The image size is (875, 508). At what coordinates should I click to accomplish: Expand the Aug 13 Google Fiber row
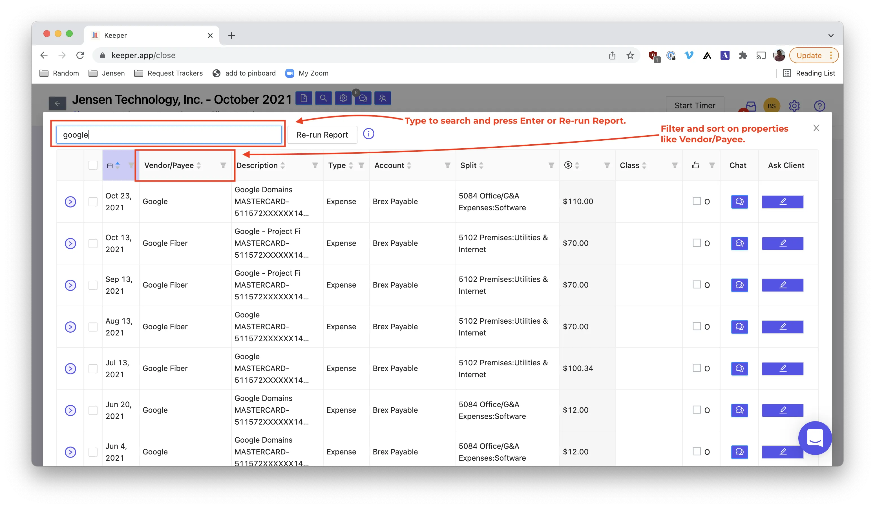[70, 327]
